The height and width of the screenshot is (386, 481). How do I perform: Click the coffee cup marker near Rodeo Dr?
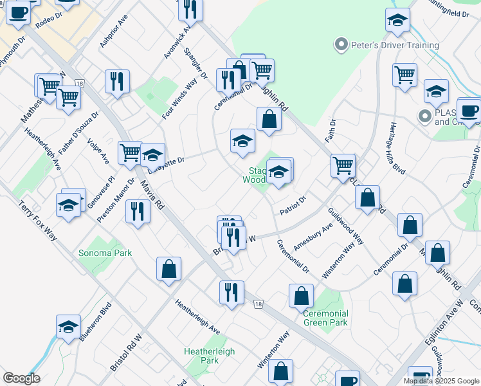18,12
